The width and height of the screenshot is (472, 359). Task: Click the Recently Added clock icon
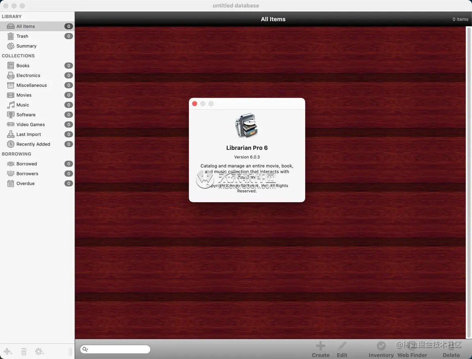point(11,144)
